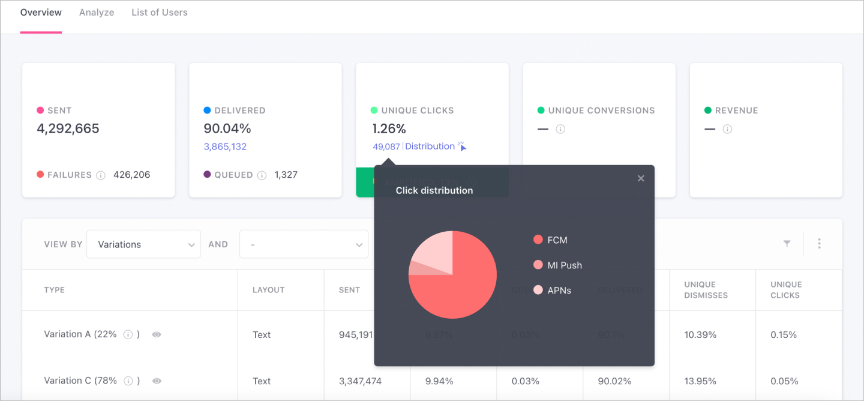The width and height of the screenshot is (864, 401).
Task: Toggle the FCM legend entry in chart
Action: pos(550,240)
